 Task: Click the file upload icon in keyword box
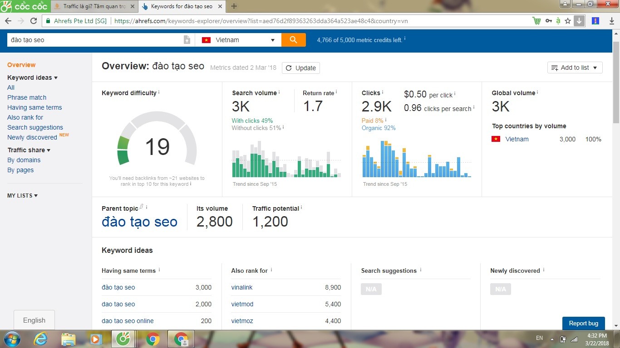click(x=187, y=40)
